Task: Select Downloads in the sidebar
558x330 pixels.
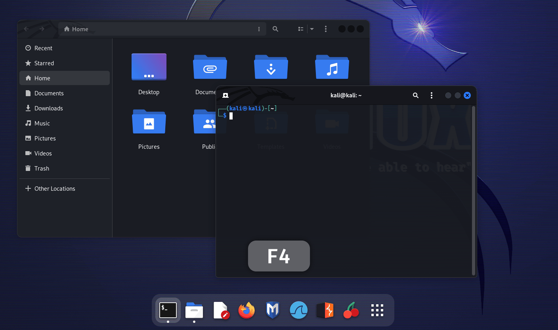Action: point(48,108)
